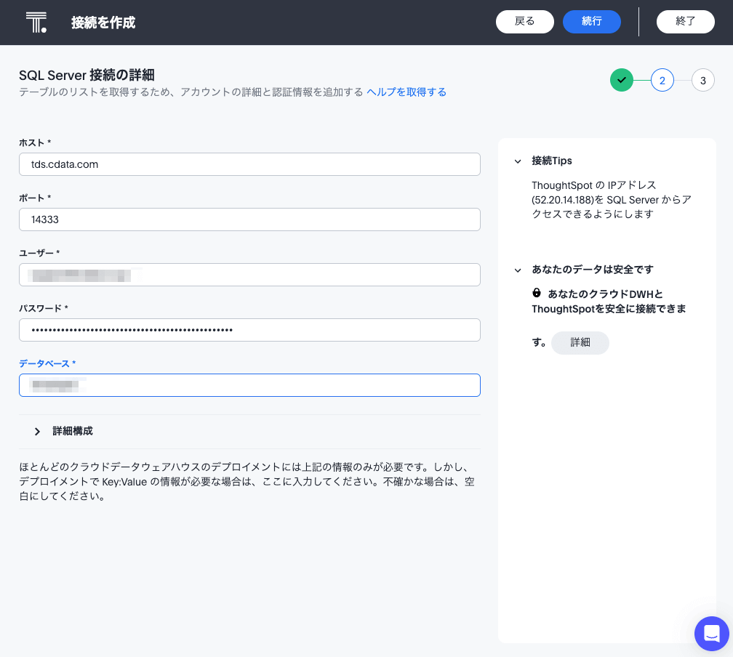Collapse the 接続Tips section chevron
This screenshot has height=657, width=733.
[x=518, y=161]
